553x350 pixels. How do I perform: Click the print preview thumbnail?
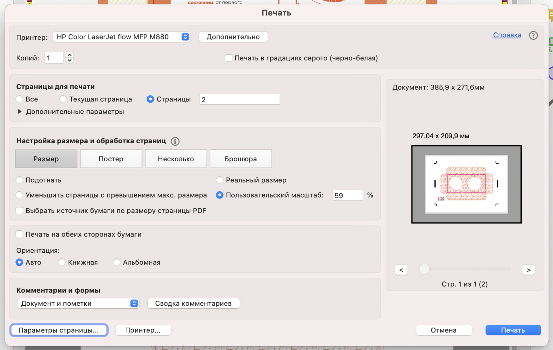[466, 184]
